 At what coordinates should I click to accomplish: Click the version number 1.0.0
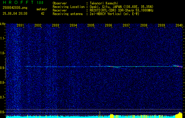point(40,2)
